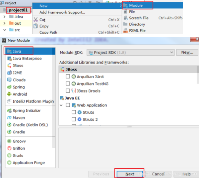Viewport: 199px width, 178px height.
Task: Collapse the Web Application tree node
Action: coord(62,105)
